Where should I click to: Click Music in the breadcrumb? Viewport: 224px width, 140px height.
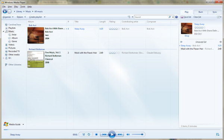tap(28, 12)
